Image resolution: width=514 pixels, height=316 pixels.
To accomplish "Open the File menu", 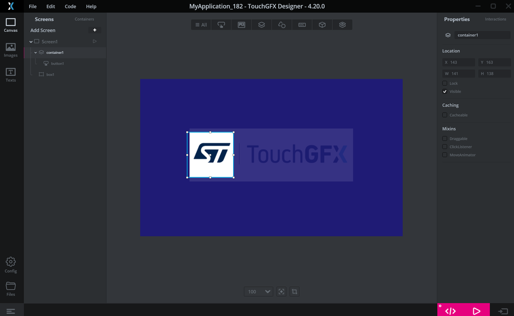I will coord(32,6).
